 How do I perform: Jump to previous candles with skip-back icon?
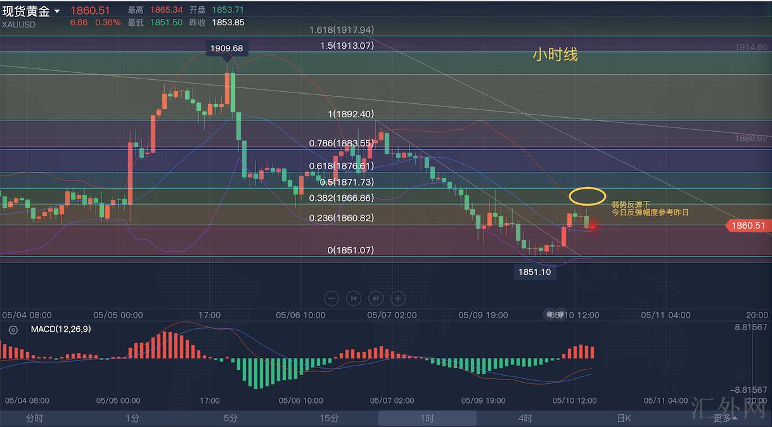coord(354,298)
